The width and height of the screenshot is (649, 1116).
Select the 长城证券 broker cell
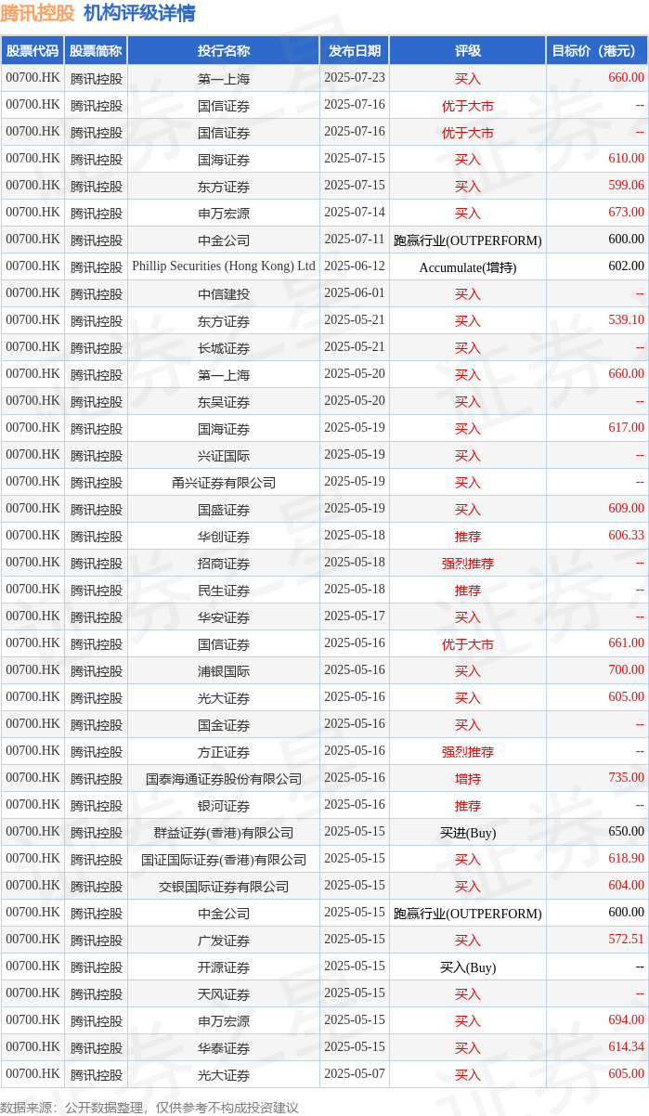tap(224, 347)
